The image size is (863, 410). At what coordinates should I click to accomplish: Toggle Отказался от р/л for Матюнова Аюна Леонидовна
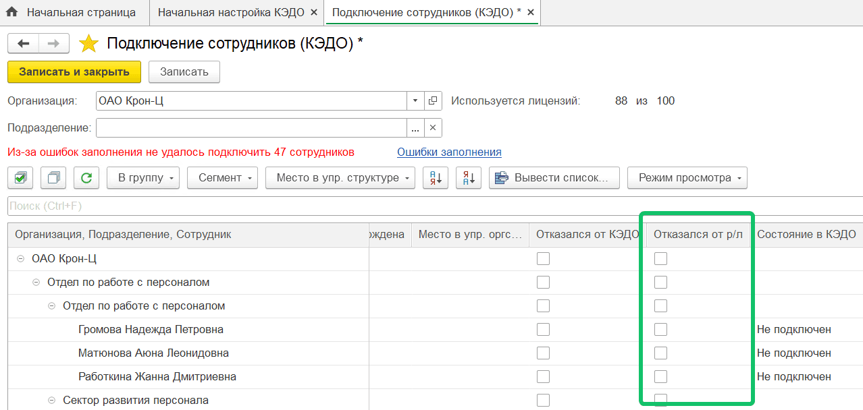660,353
